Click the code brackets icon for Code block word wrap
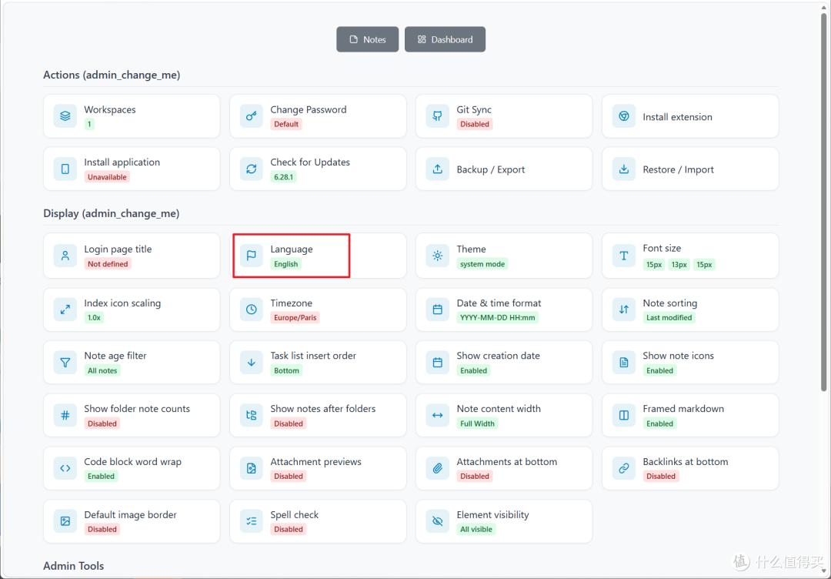 click(x=65, y=468)
